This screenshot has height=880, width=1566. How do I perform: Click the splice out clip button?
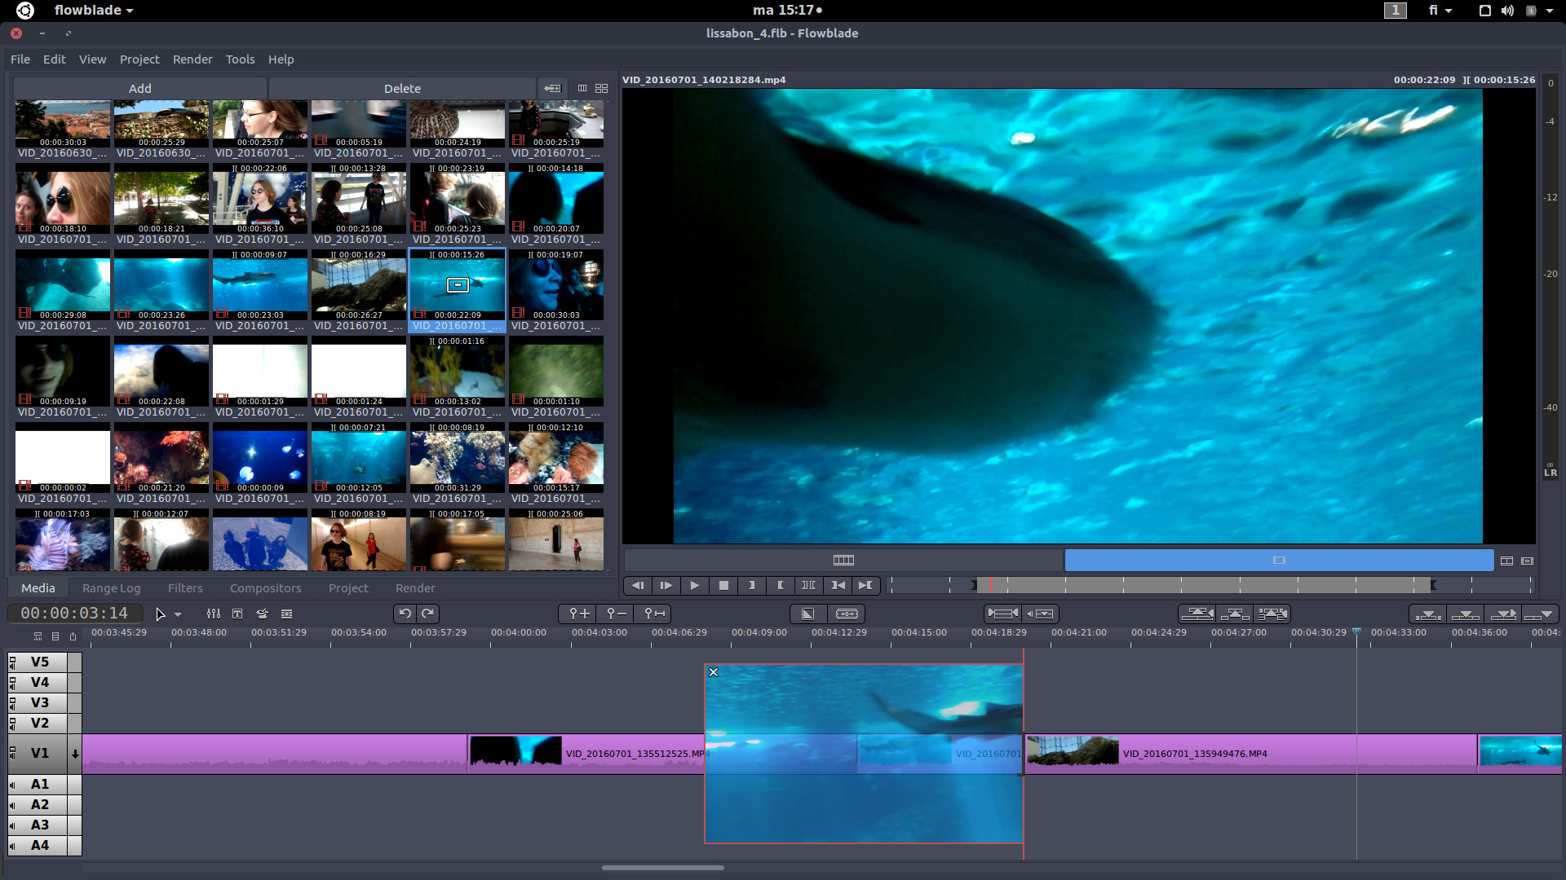pyautogui.click(x=1197, y=614)
